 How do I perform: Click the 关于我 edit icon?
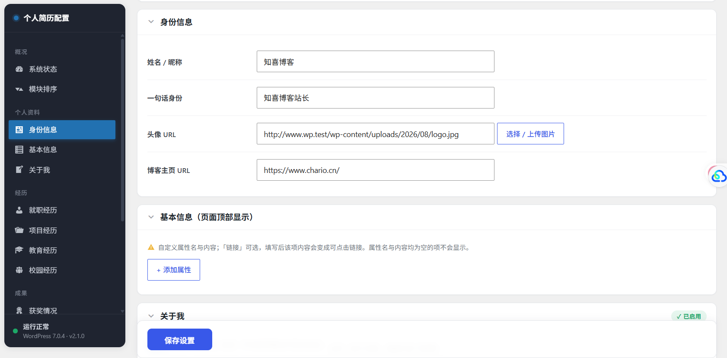point(19,169)
